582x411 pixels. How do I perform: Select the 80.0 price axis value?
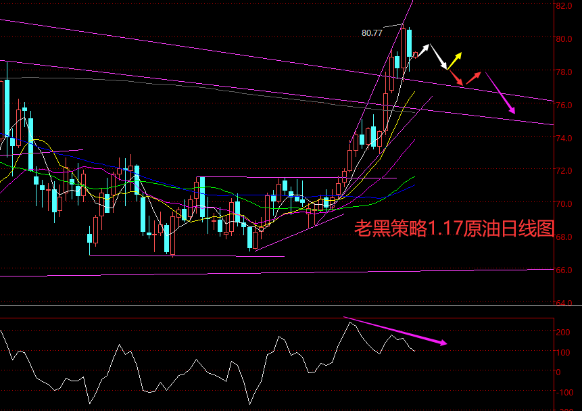pos(564,39)
